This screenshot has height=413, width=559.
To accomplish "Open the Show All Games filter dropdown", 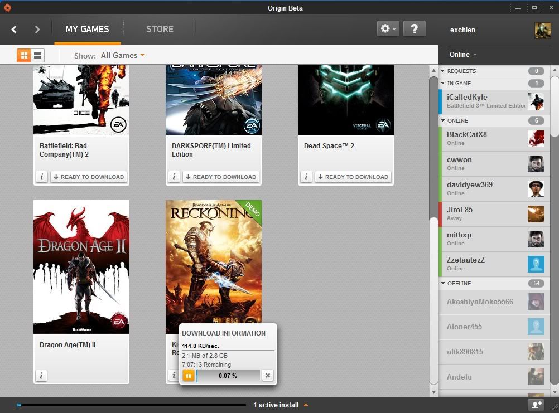I will tap(123, 55).
